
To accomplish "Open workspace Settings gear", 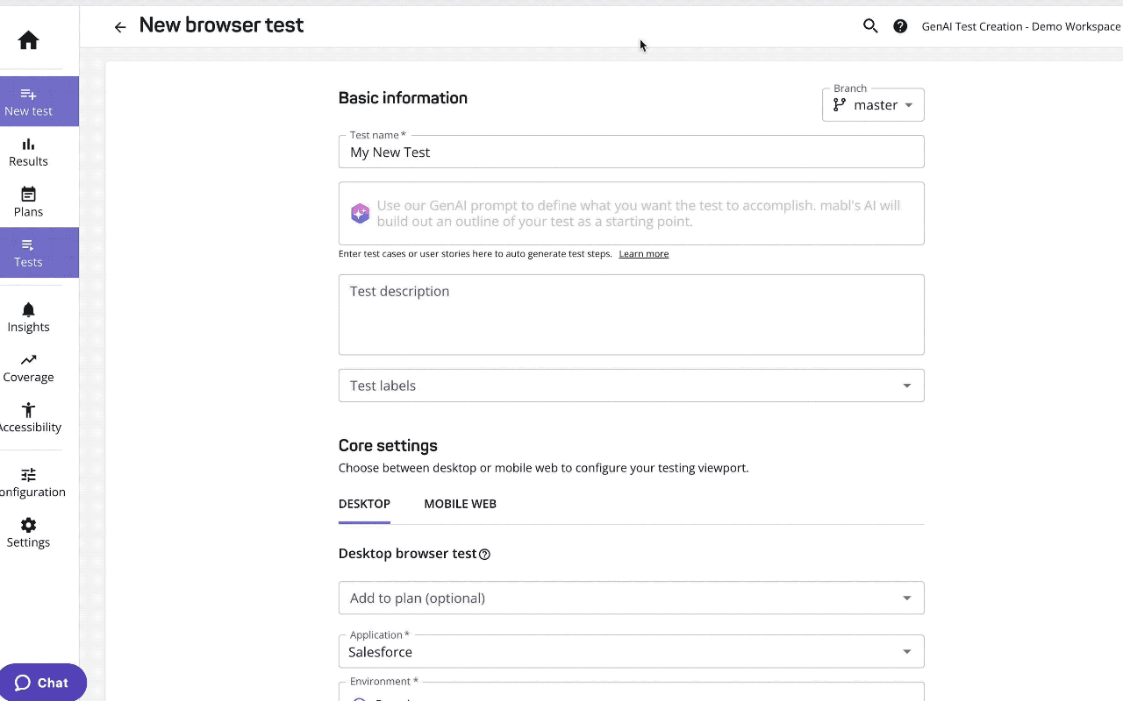I will 28,526.
